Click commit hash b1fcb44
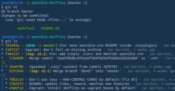Image resolution: width=175 pixels, height=91 pixels. 16,71
